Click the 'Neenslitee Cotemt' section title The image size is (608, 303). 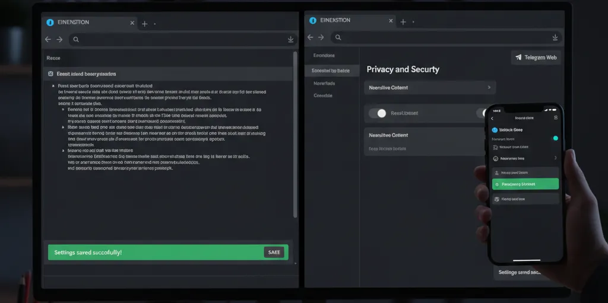pyautogui.click(x=388, y=135)
